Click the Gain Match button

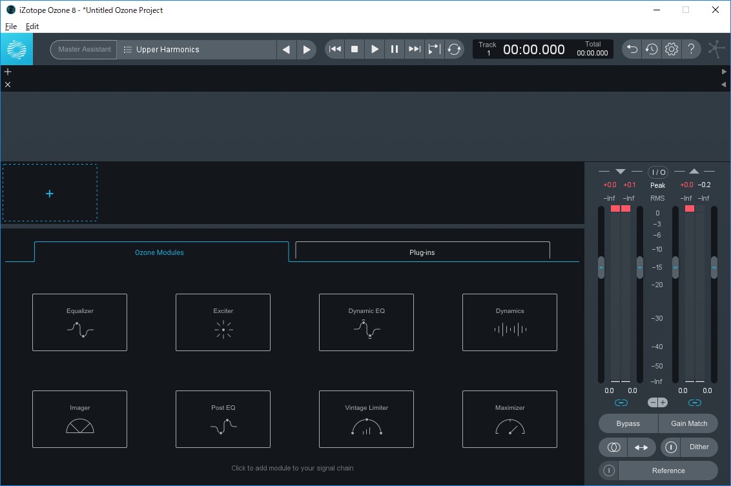688,423
